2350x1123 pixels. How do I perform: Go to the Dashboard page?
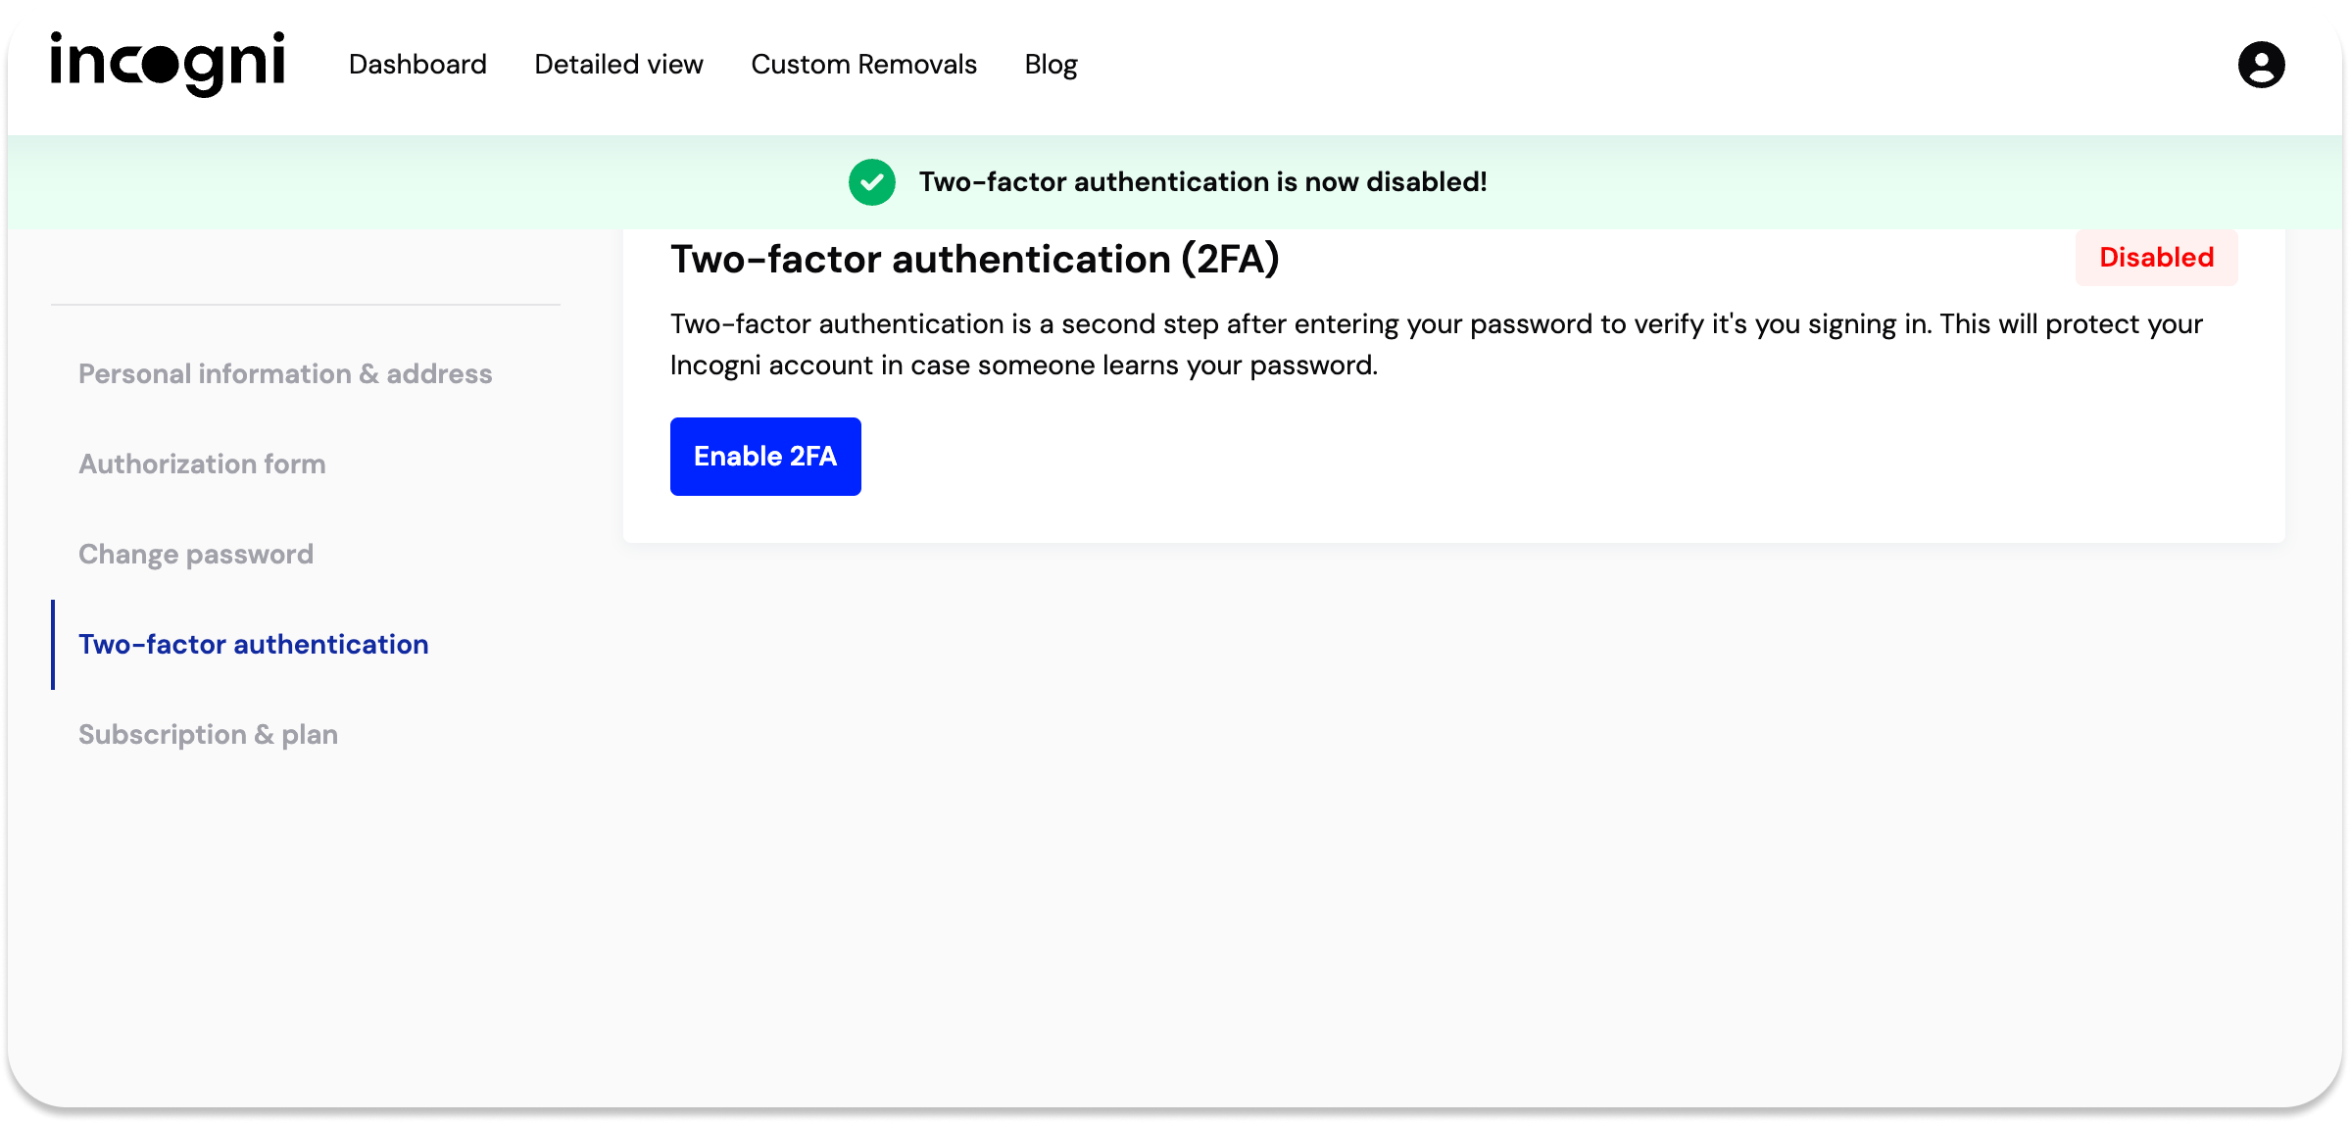pyautogui.click(x=417, y=65)
